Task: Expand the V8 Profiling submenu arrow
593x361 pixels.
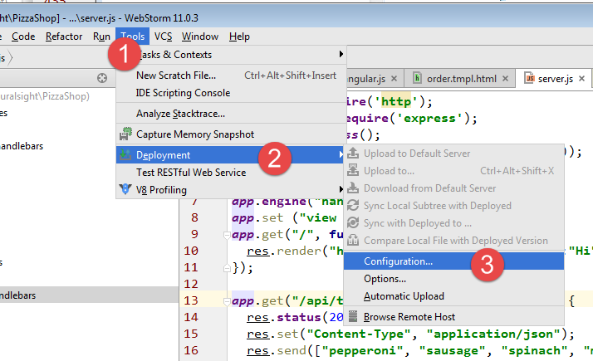Action: (x=341, y=189)
